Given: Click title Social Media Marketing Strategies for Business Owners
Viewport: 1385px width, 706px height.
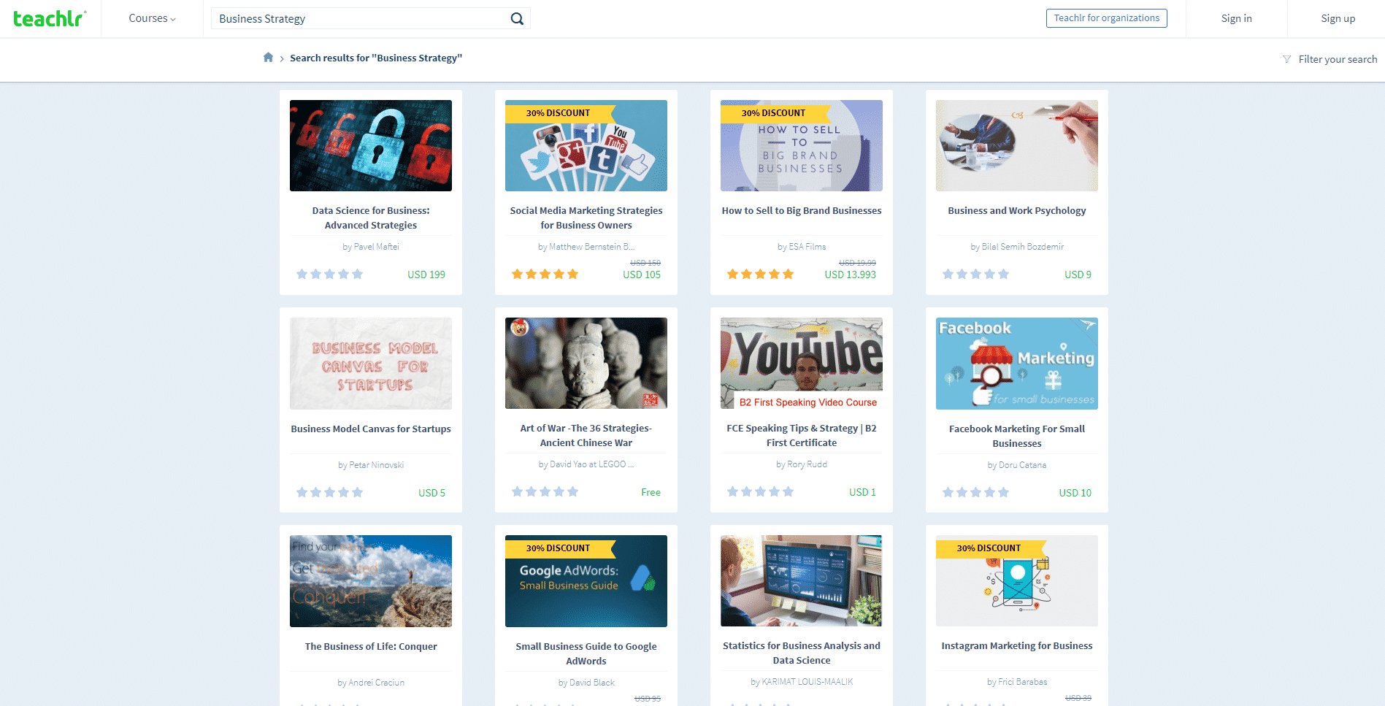Looking at the screenshot, I should (586, 218).
